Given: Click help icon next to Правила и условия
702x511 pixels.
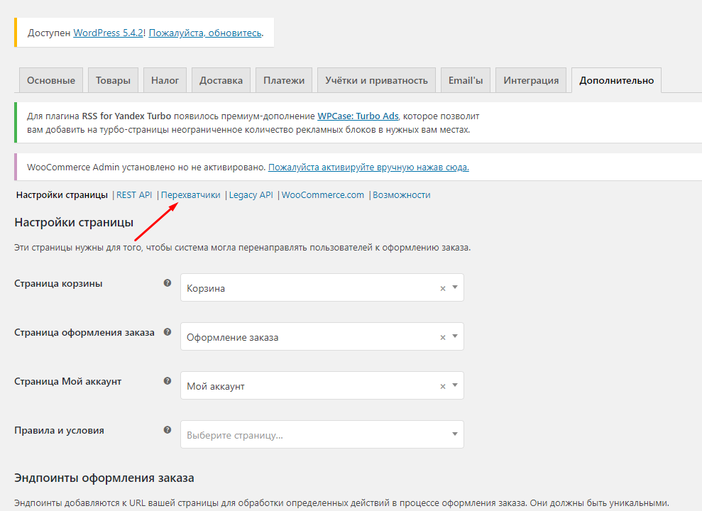Looking at the screenshot, I should coord(168,429).
